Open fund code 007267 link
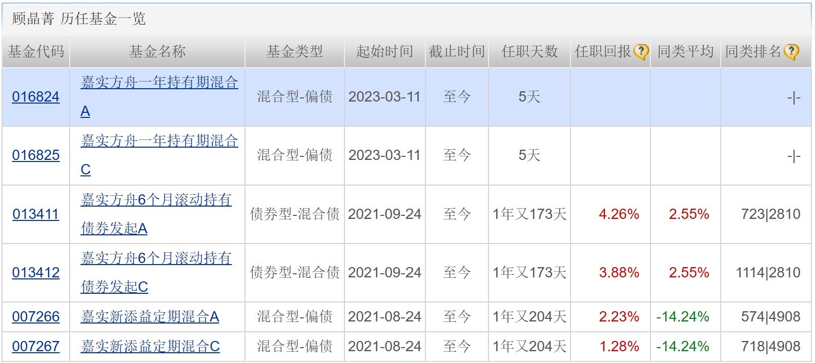Screen dimensions: 815x363 tap(36, 347)
